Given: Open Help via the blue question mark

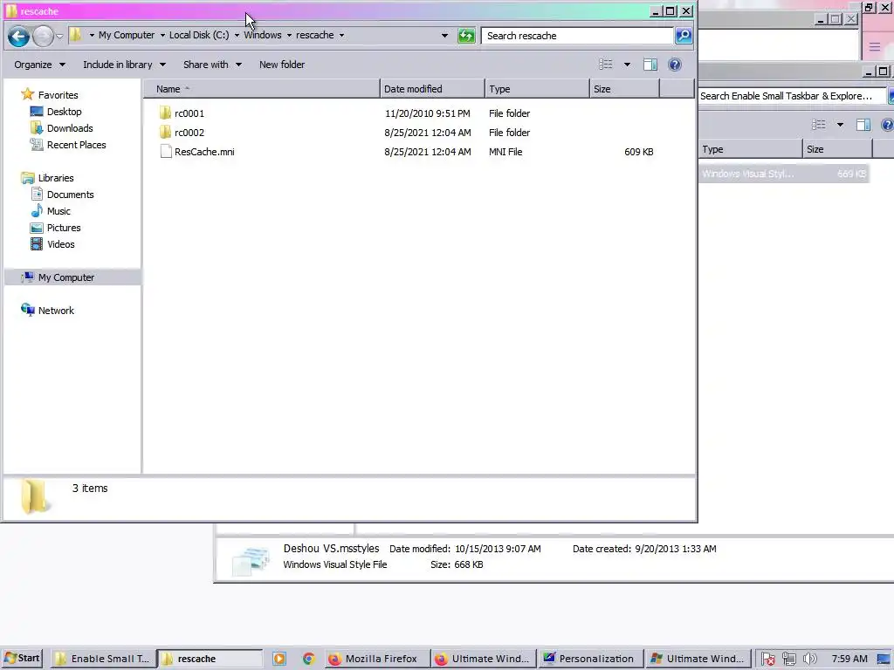Looking at the screenshot, I should tap(675, 65).
